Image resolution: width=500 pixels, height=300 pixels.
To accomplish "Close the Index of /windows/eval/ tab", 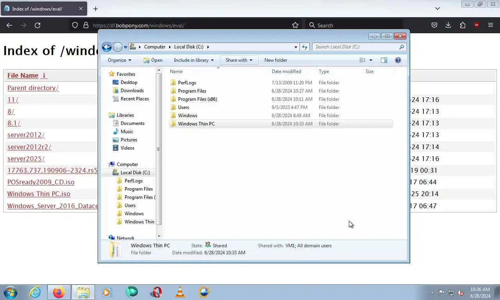I will tap(81, 9).
